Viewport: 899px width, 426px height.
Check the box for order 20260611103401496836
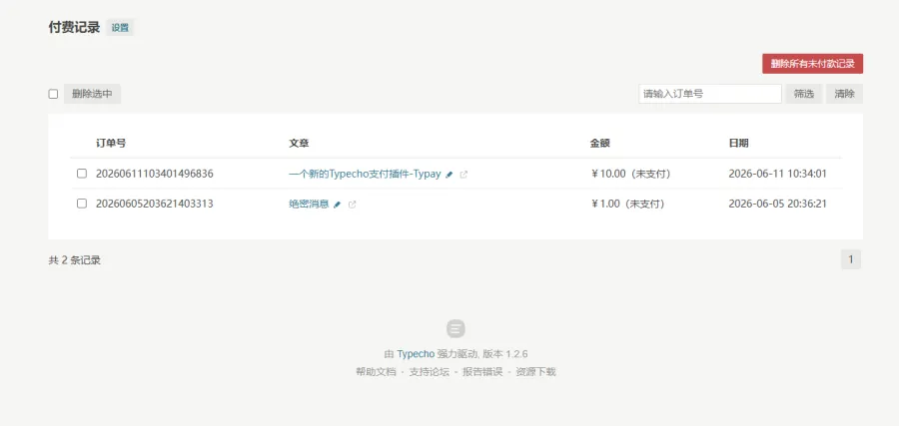[x=82, y=174]
